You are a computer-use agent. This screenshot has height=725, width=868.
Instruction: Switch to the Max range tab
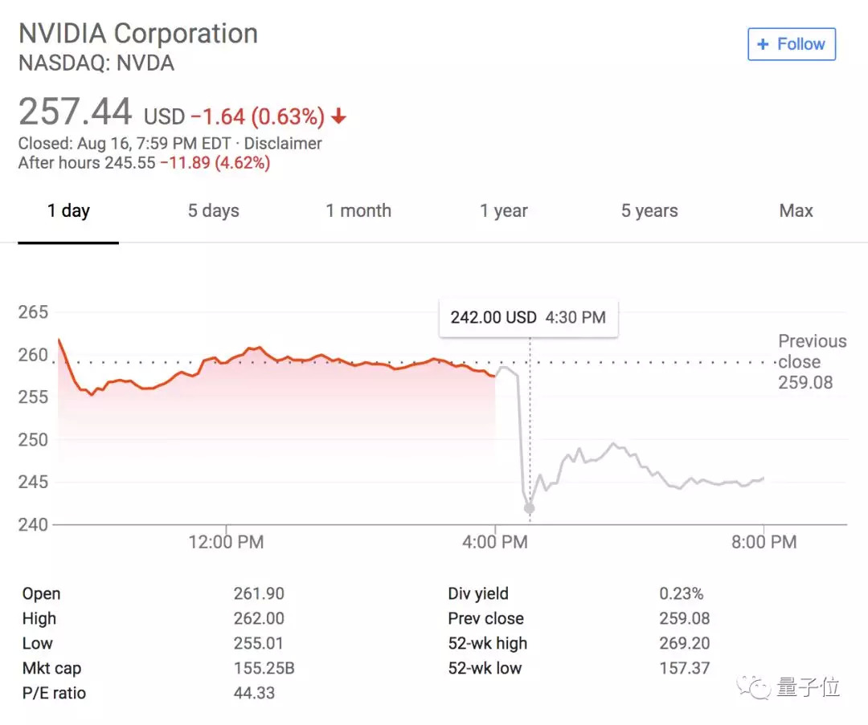point(796,211)
